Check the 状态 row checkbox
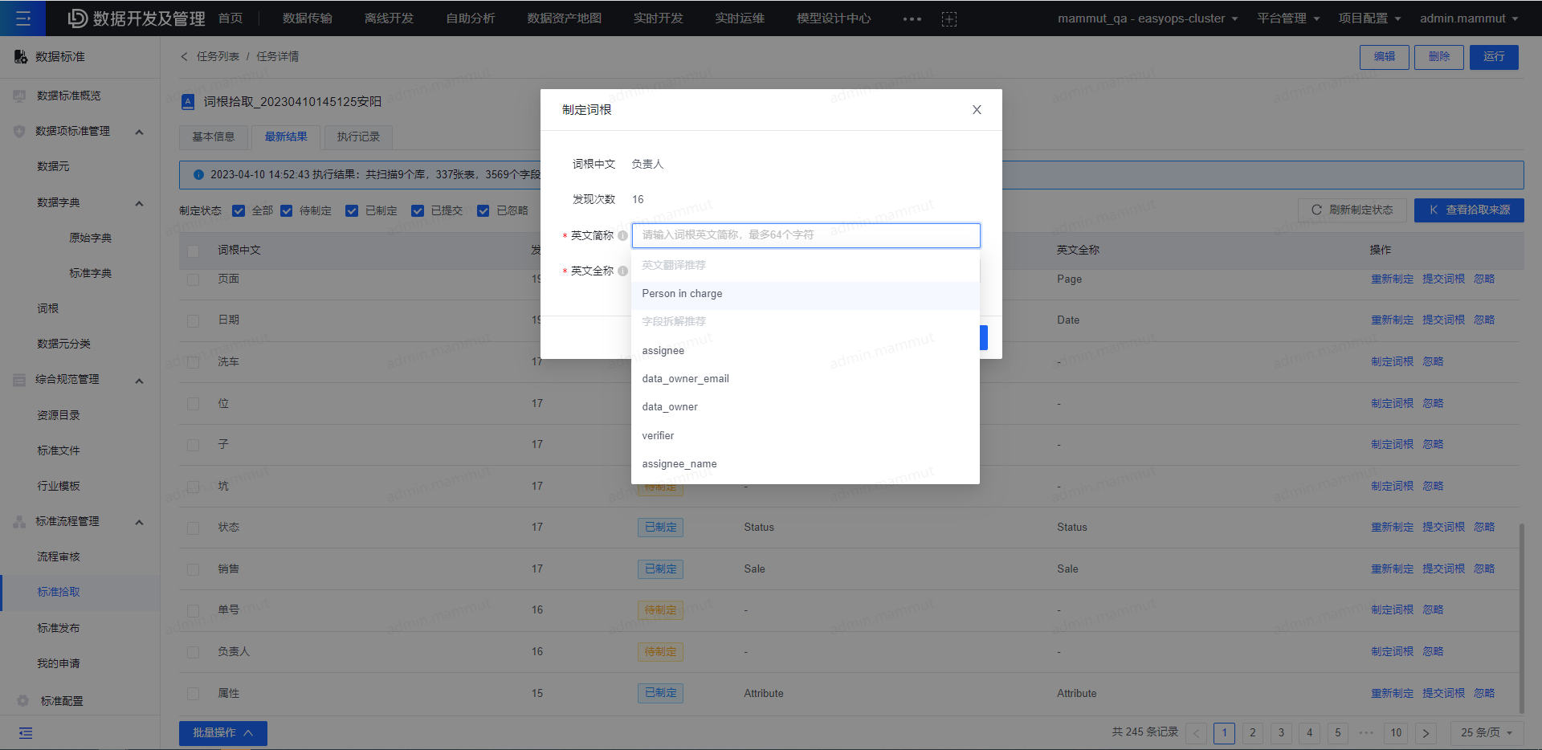The image size is (1542, 750). (x=193, y=528)
